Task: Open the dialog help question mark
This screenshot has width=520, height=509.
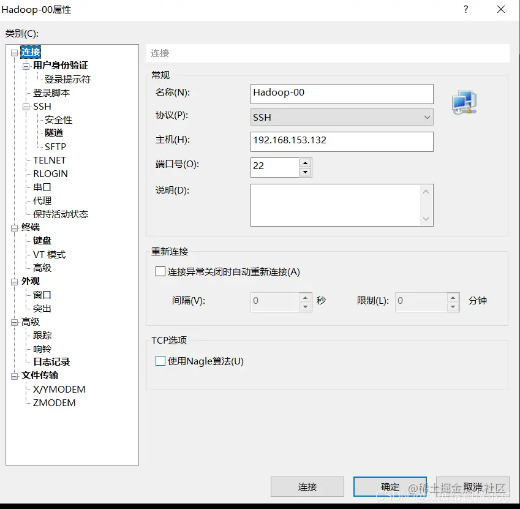Action: coord(465,9)
